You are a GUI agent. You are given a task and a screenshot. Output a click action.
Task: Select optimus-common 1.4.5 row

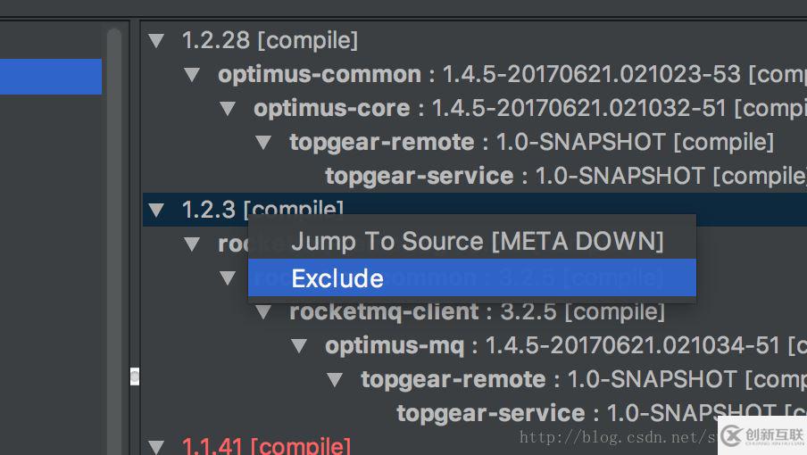512,75
